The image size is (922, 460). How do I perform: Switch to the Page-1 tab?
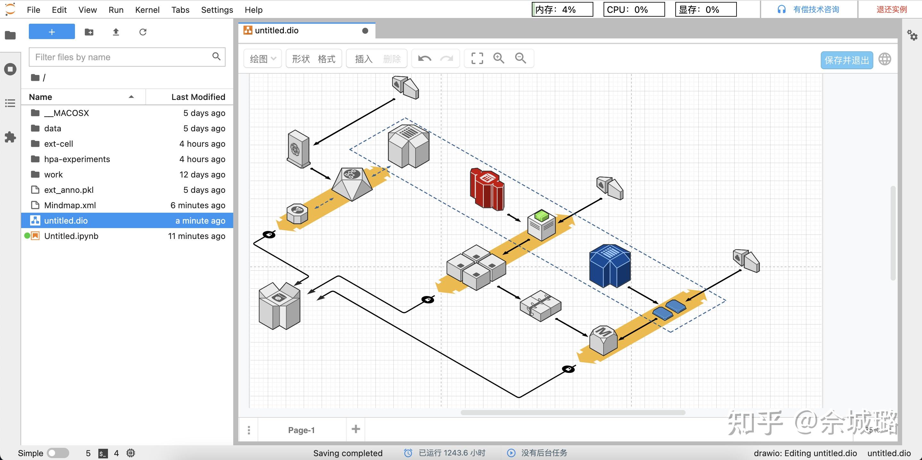[x=301, y=430]
